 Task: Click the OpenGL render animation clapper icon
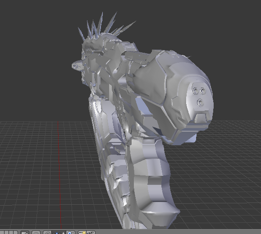91,233
